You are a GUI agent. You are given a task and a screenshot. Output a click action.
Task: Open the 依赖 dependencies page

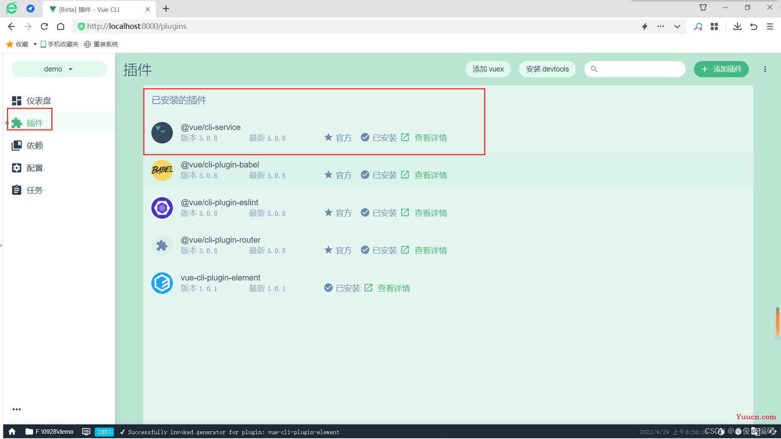pyautogui.click(x=28, y=146)
